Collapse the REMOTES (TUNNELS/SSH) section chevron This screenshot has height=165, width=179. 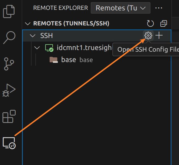click(x=28, y=23)
